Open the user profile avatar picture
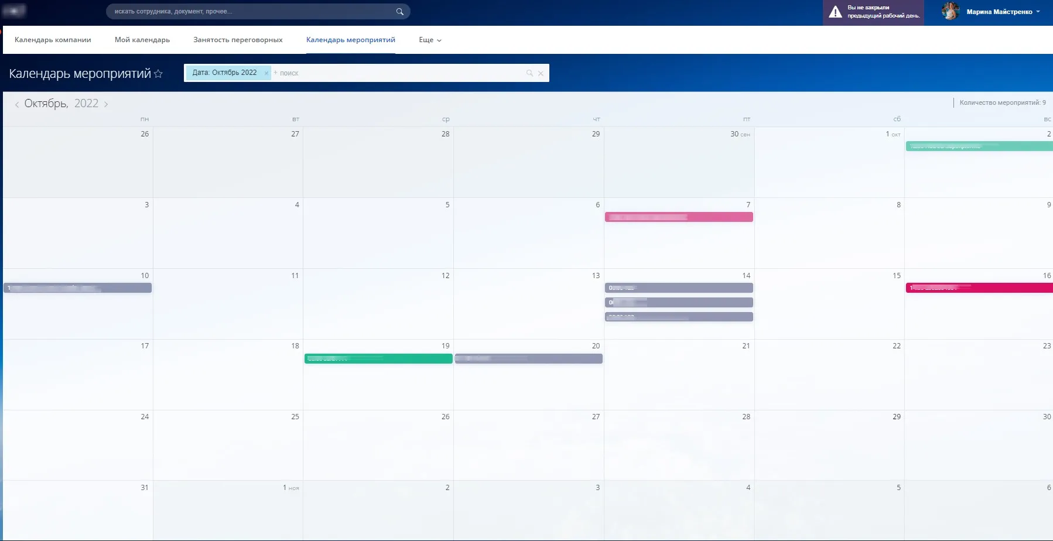 [x=950, y=12]
